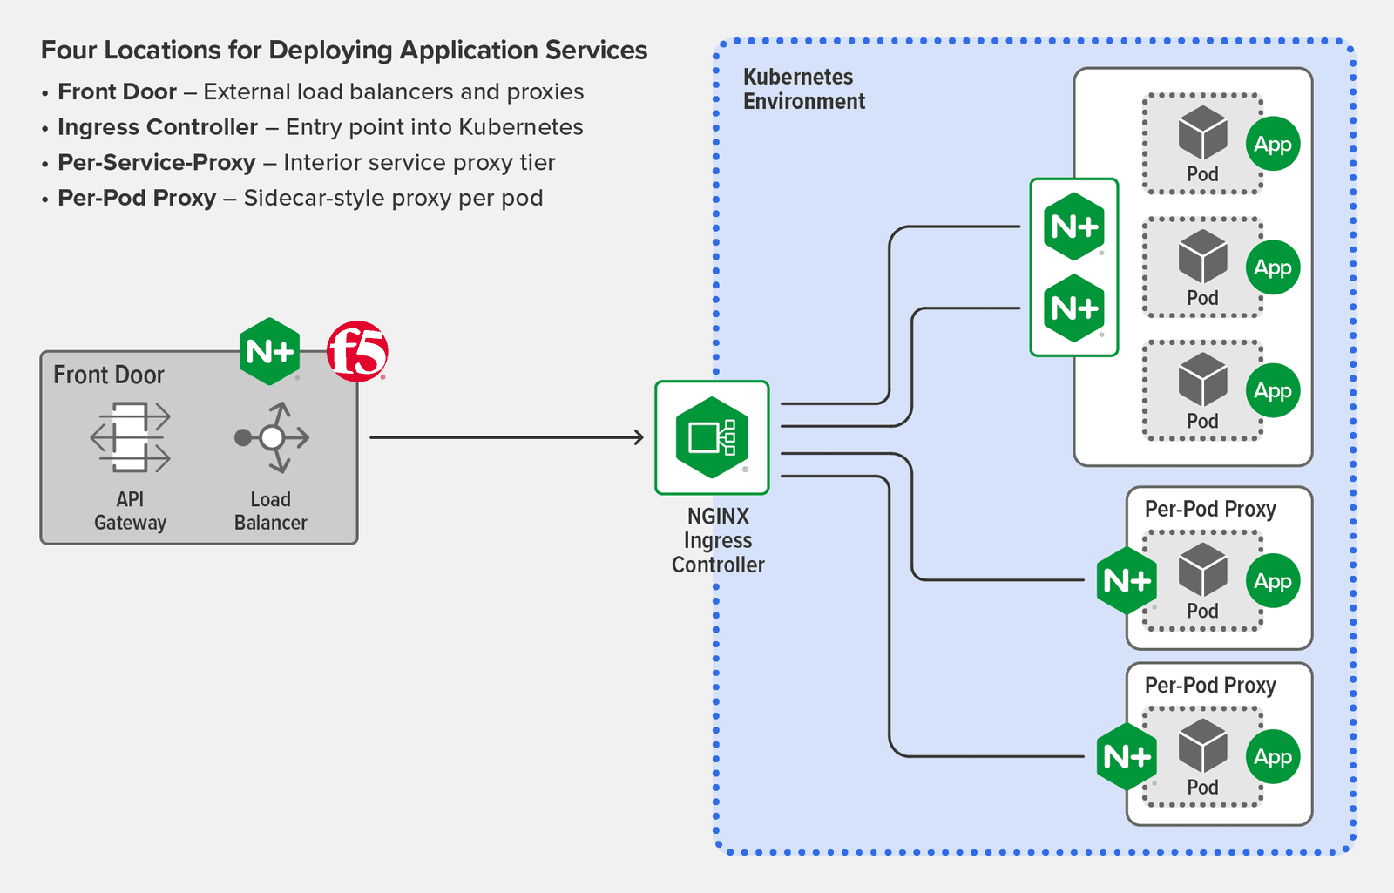The height and width of the screenshot is (893, 1394).
Task: Select the Load Balancer icon
Action: coord(271,438)
